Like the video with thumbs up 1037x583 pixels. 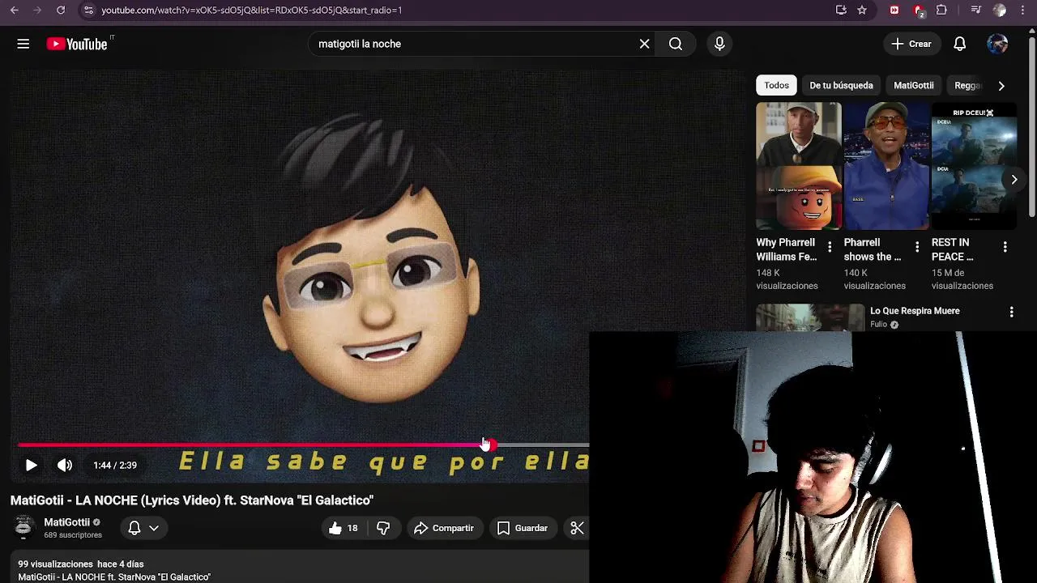click(344, 528)
